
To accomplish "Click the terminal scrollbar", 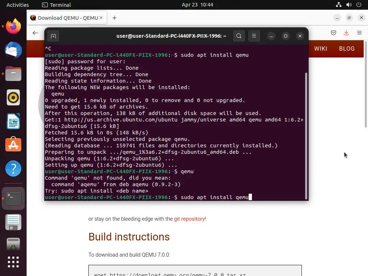I will [306, 135].
